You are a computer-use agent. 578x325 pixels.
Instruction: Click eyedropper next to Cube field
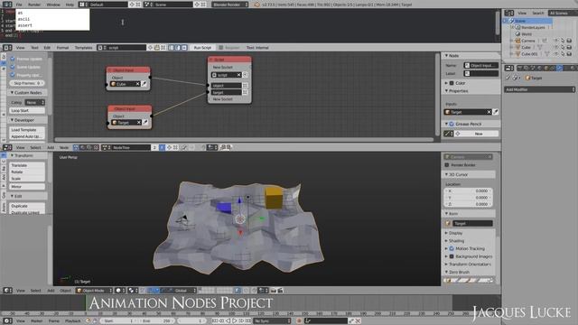pyautogui.click(x=144, y=84)
